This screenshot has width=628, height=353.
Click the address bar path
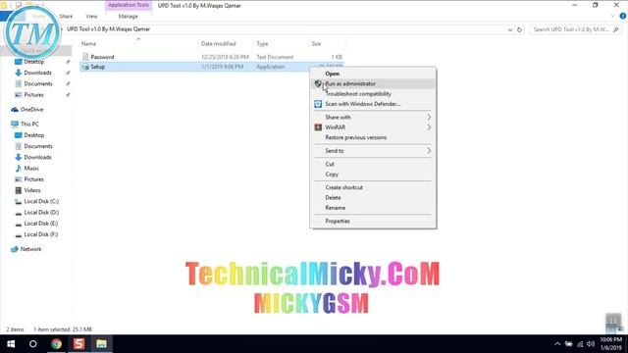tap(108, 29)
